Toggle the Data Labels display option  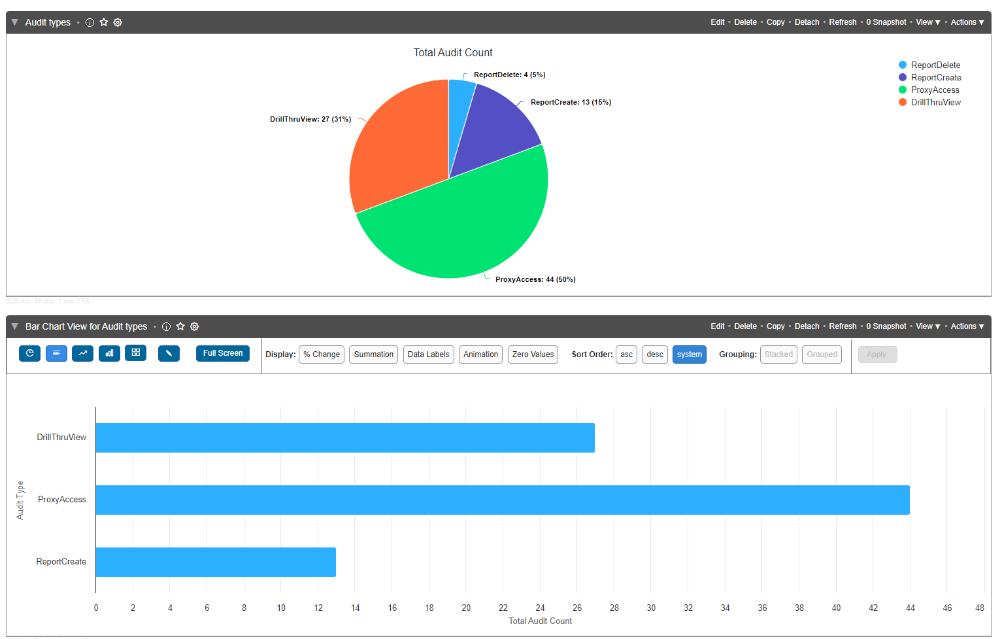(428, 354)
